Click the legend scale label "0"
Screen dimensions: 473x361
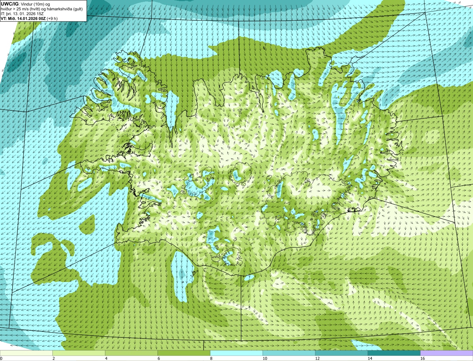pos(1,358)
